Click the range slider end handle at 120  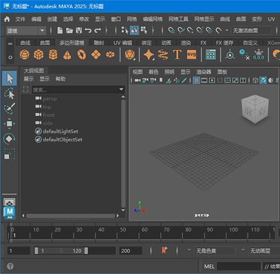tap(86, 251)
